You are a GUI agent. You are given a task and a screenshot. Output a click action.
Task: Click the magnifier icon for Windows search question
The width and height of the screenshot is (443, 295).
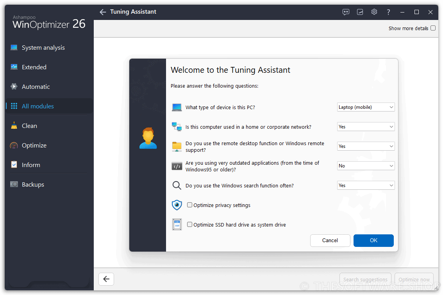177,185
